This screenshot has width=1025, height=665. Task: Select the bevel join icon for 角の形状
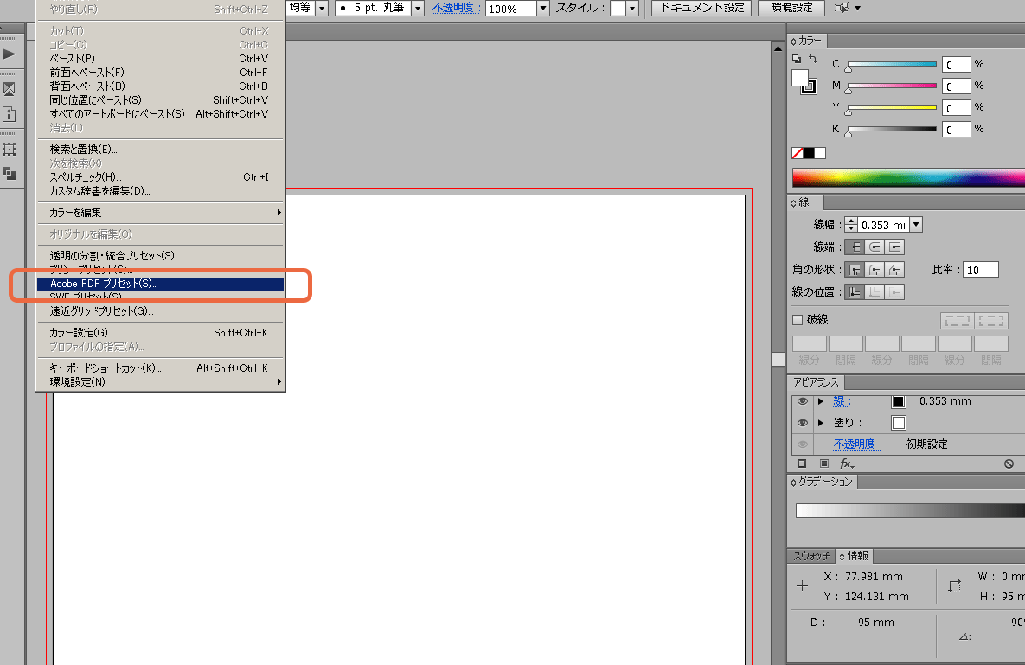tap(895, 270)
